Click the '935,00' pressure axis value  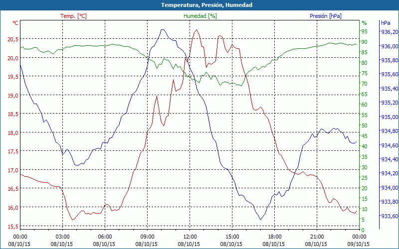389,117
